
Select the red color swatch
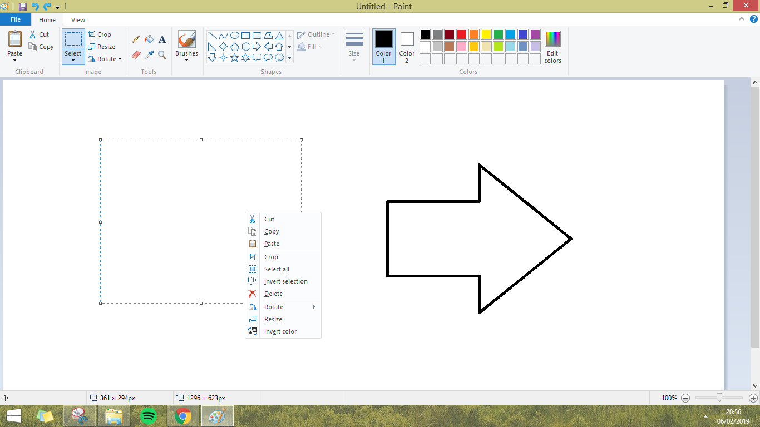click(461, 34)
